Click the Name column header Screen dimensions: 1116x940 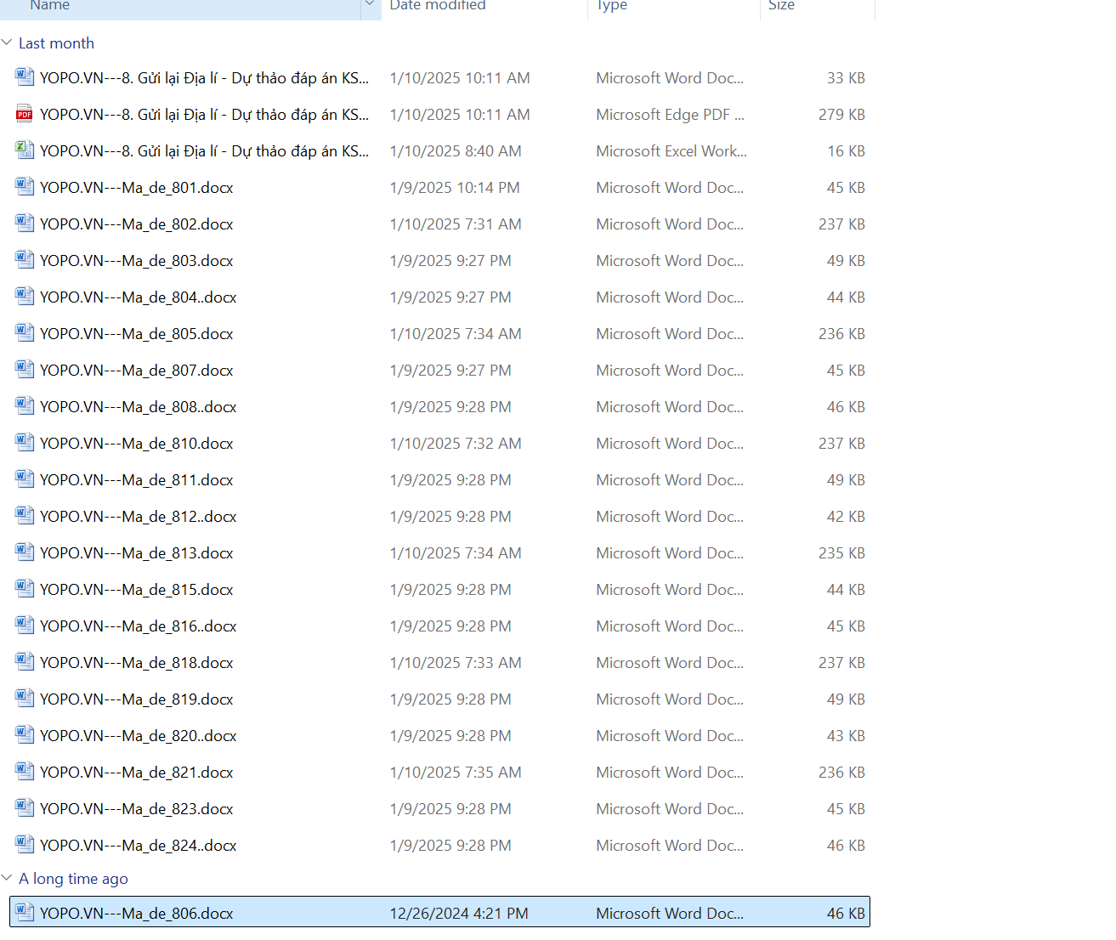[x=50, y=6]
